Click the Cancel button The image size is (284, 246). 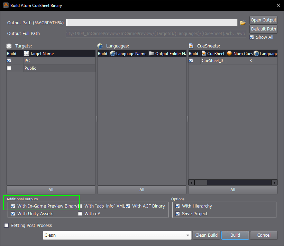click(x=264, y=235)
